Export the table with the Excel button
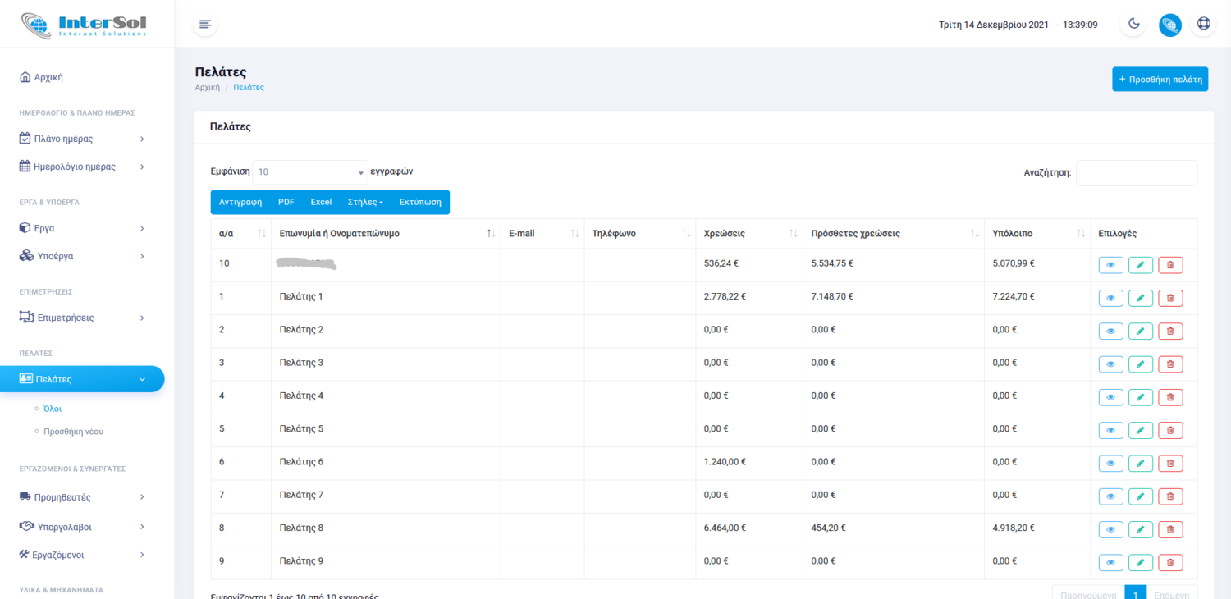This screenshot has width=1231, height=599. (x=321, y=202)
